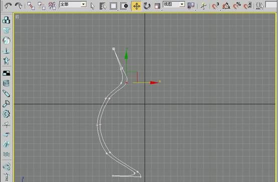Toggle the Percent Snap icon

click(237, 6)
